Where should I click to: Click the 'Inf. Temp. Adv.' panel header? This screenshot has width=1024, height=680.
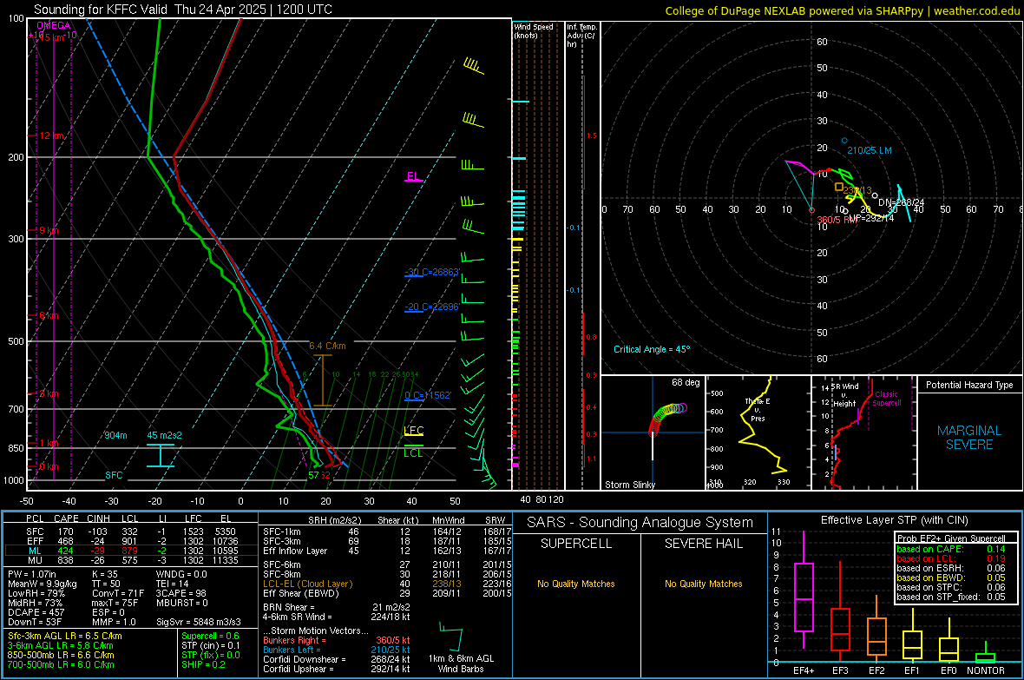click(581, 36)
